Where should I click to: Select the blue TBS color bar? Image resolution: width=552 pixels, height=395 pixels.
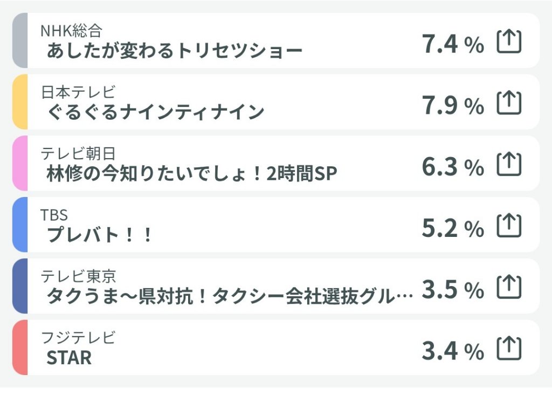coord(19,224)
